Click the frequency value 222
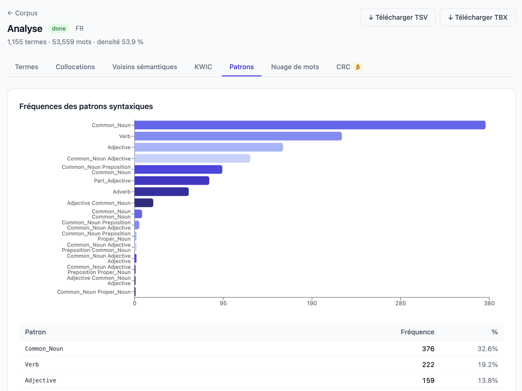522x391 pixels. point(428,365)
